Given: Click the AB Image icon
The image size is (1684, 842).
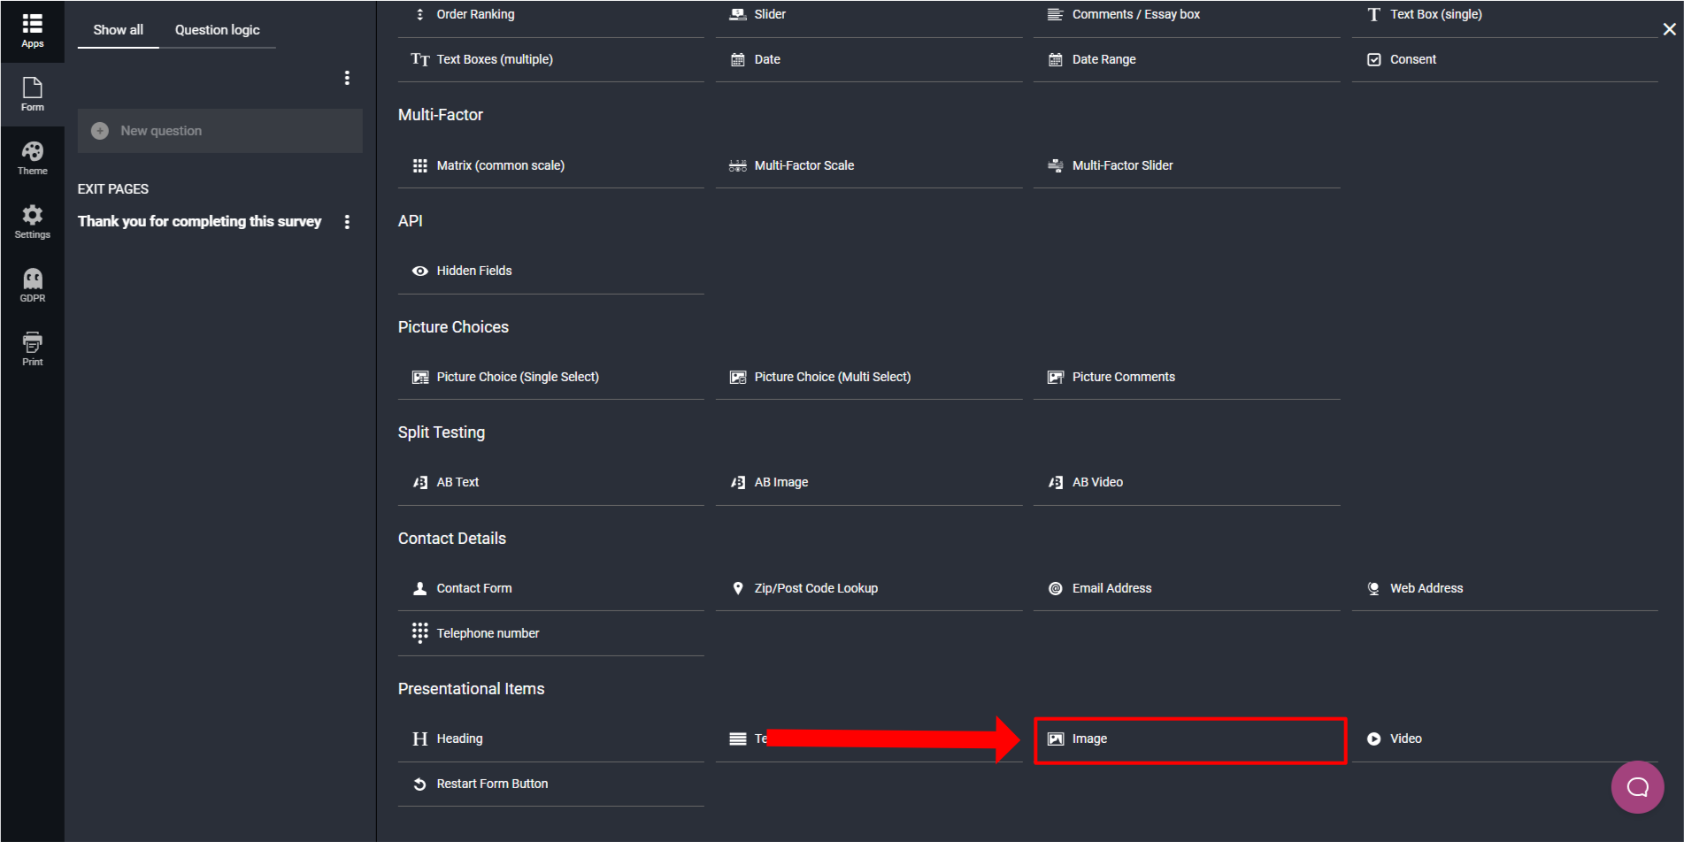Looking at the screenshot, I should coord(737,482).
